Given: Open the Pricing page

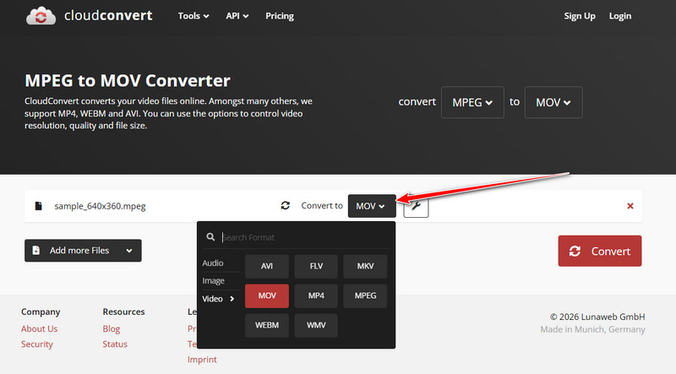Looking at the screenshot, I should point(280,16).
